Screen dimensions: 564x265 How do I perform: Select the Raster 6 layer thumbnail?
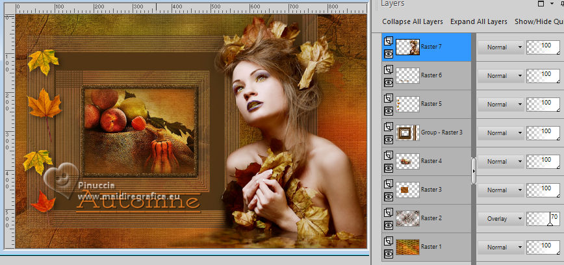[407, 75]
